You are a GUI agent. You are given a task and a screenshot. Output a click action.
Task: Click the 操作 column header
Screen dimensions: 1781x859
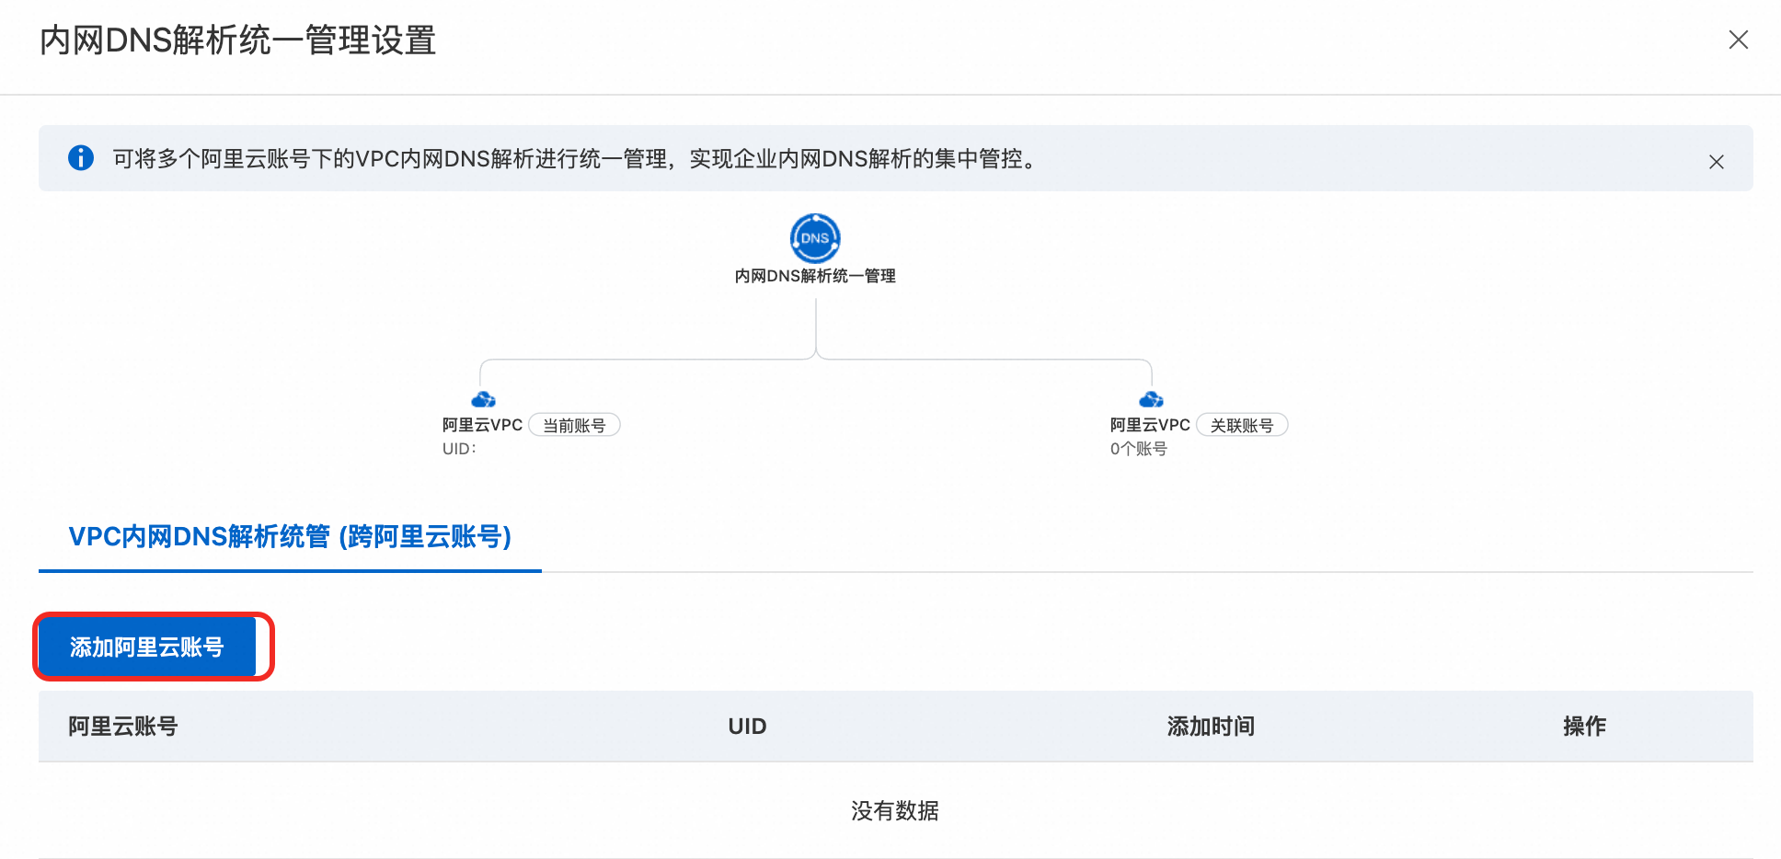(1584, 727)
